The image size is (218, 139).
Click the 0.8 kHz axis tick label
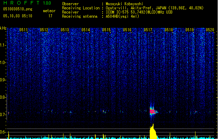[x=3, y=97]
